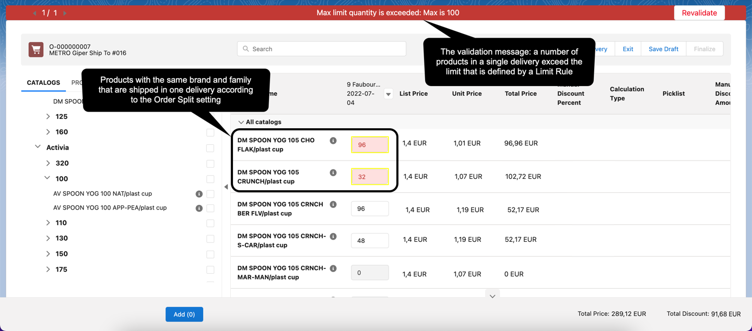Expand the 110 category in the catalog tree
This screenshot has height=331, width=752.
click(48, 223)
